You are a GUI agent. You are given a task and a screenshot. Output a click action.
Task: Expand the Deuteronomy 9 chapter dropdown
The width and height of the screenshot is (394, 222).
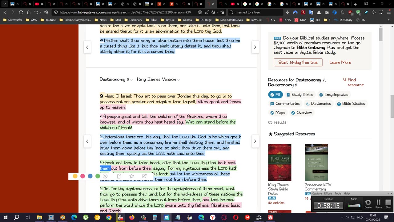click(x=116, y=79)
